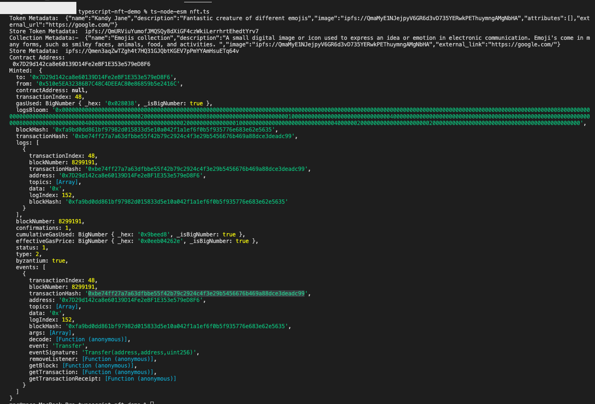Viewport: 595px width, 404px height.
Task: Click the highlighted transactionHash value in events
Action: [x=197, y=294]
